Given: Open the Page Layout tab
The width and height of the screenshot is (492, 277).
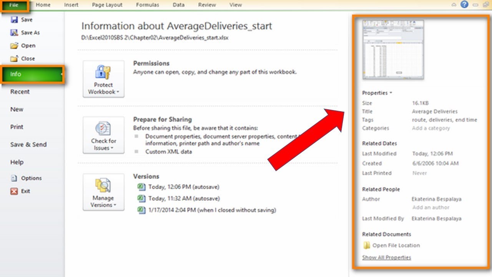Looking at the screenshot, I should point(107,5).
